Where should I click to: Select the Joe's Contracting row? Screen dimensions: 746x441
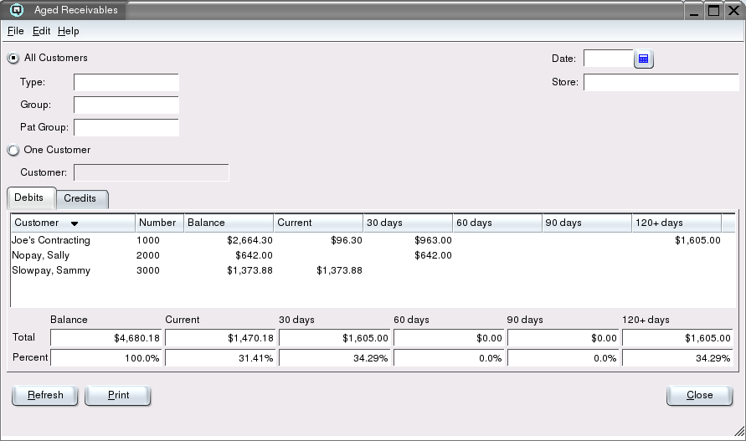click(x=373, y=240)
